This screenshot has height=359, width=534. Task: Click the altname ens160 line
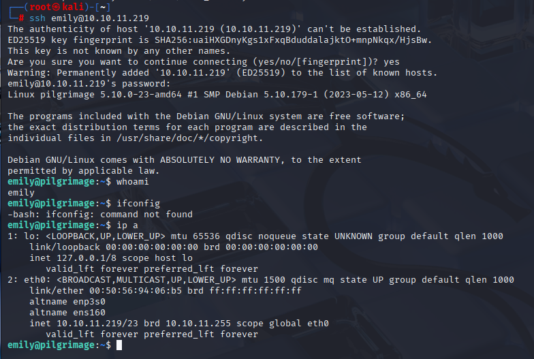click(67, 312)
